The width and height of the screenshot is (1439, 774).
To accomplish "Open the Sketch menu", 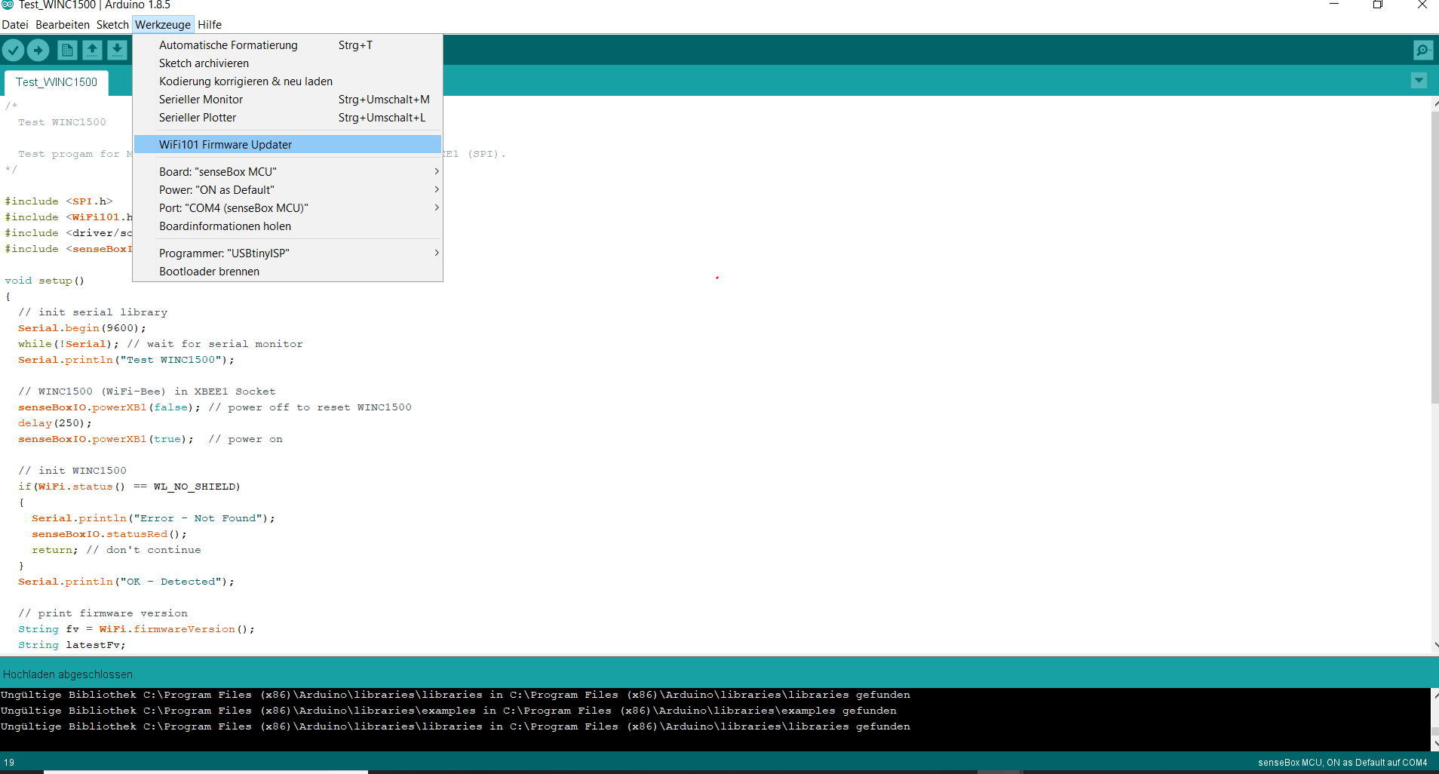I will (112, 25).
